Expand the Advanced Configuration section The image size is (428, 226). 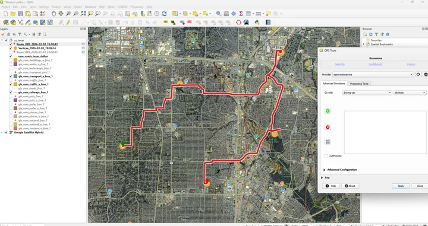pos(325,170)
